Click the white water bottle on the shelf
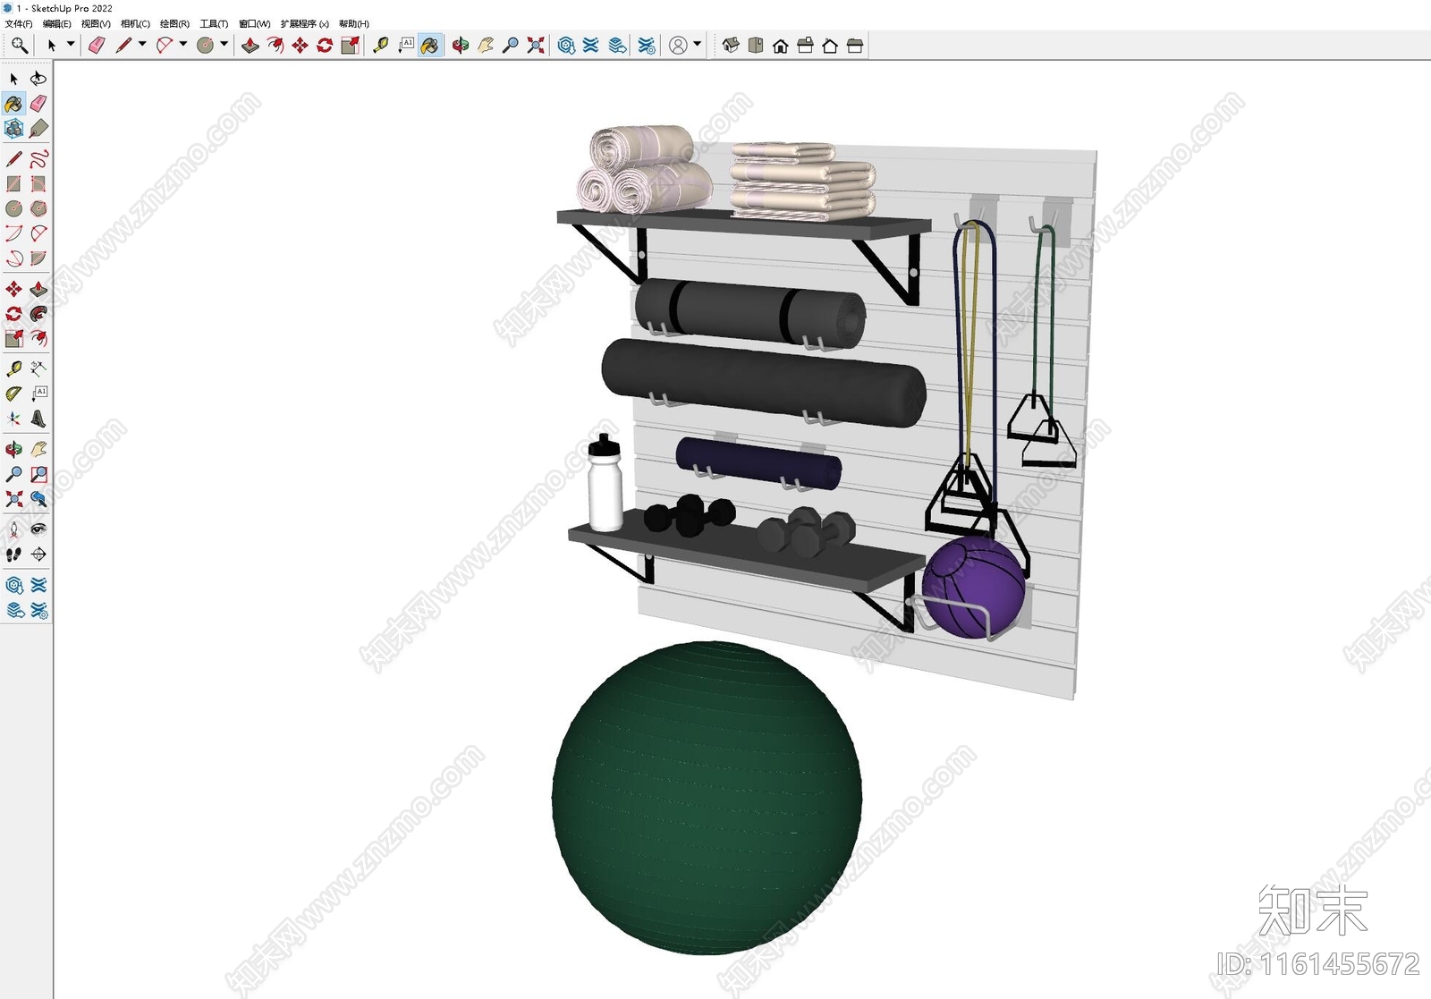Screen dimensions: 1431x999 pyautogui.click(x=605, y=484)
